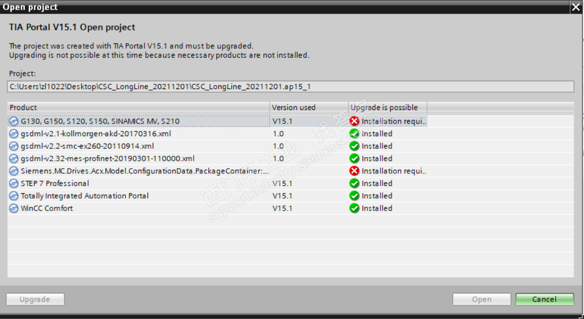Sort by the Product column header

(x=138, y=107)
